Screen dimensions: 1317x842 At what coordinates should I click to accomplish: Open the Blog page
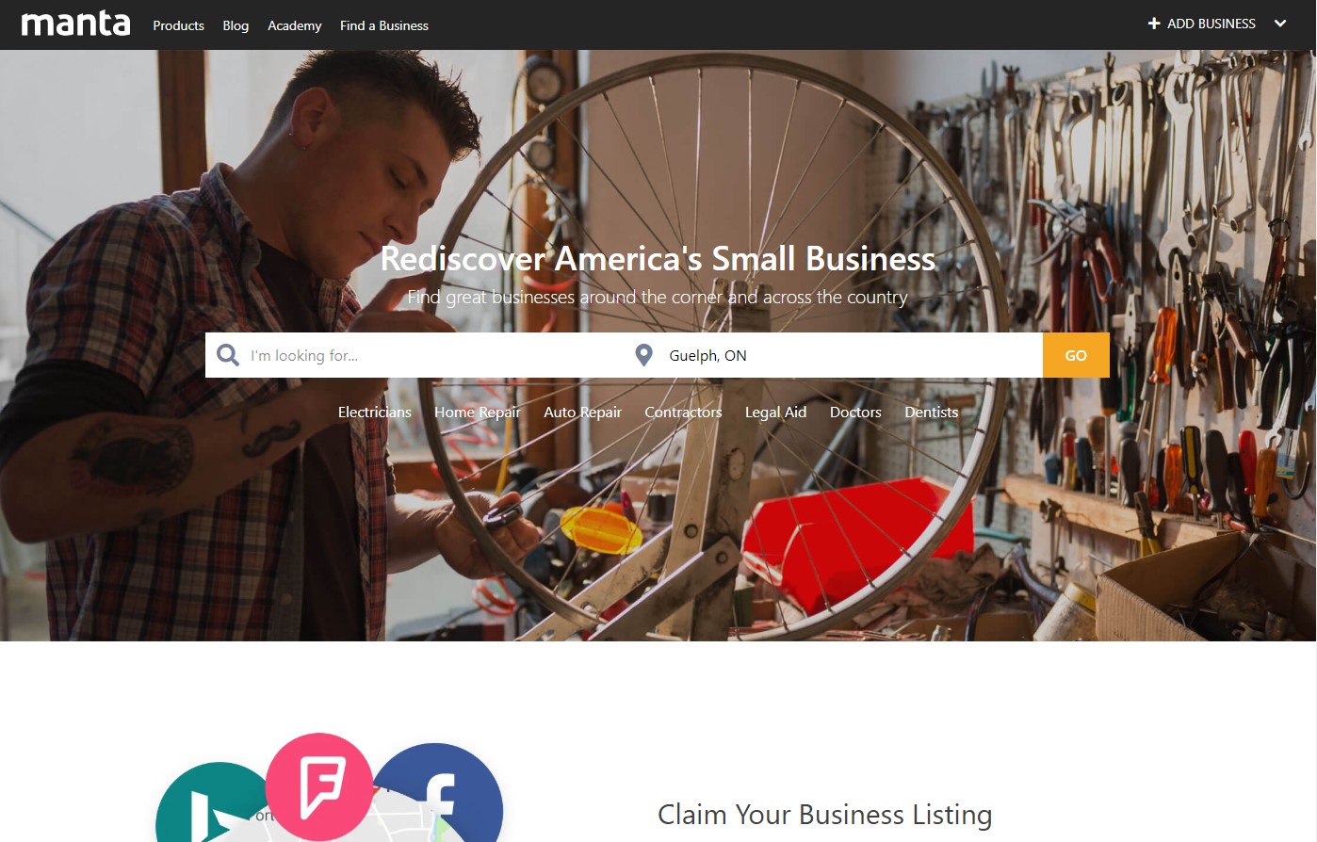236,25
